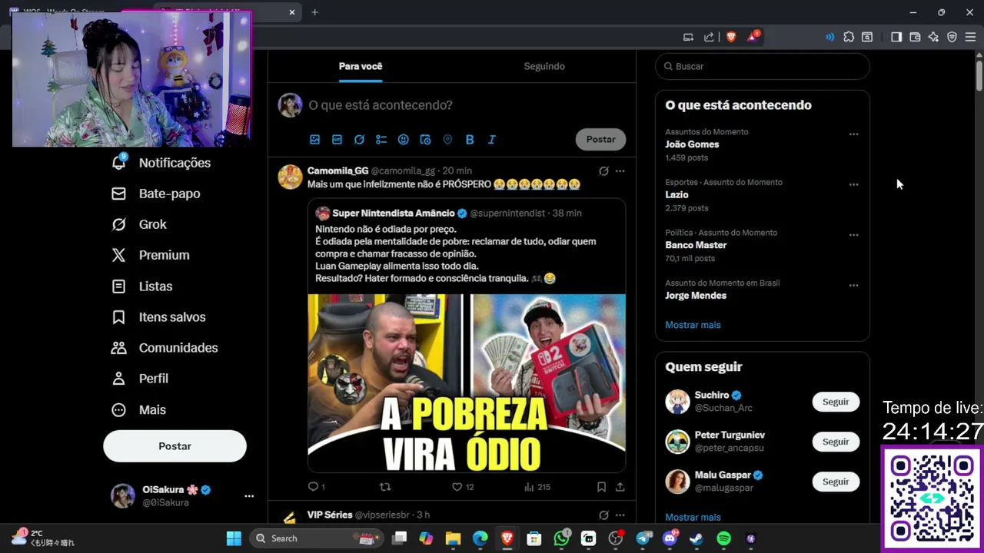Open more options for Lazio trend
The image size is (984, 553).
click(x=853, y=185)
